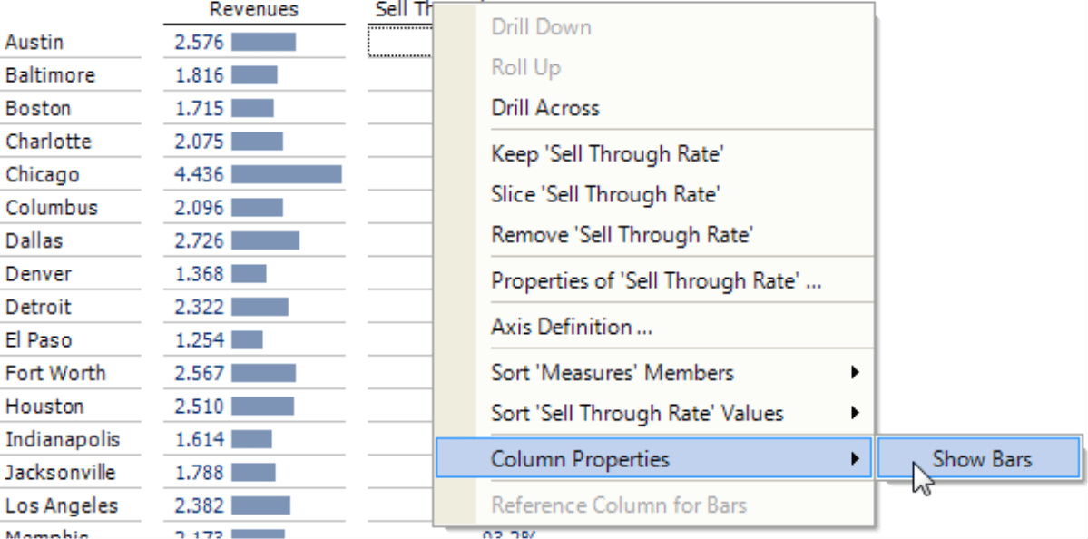This screenshot has width=1088, height=539.
Task: Open Properties of 'Sell Through Rate'
Action: 656,280
